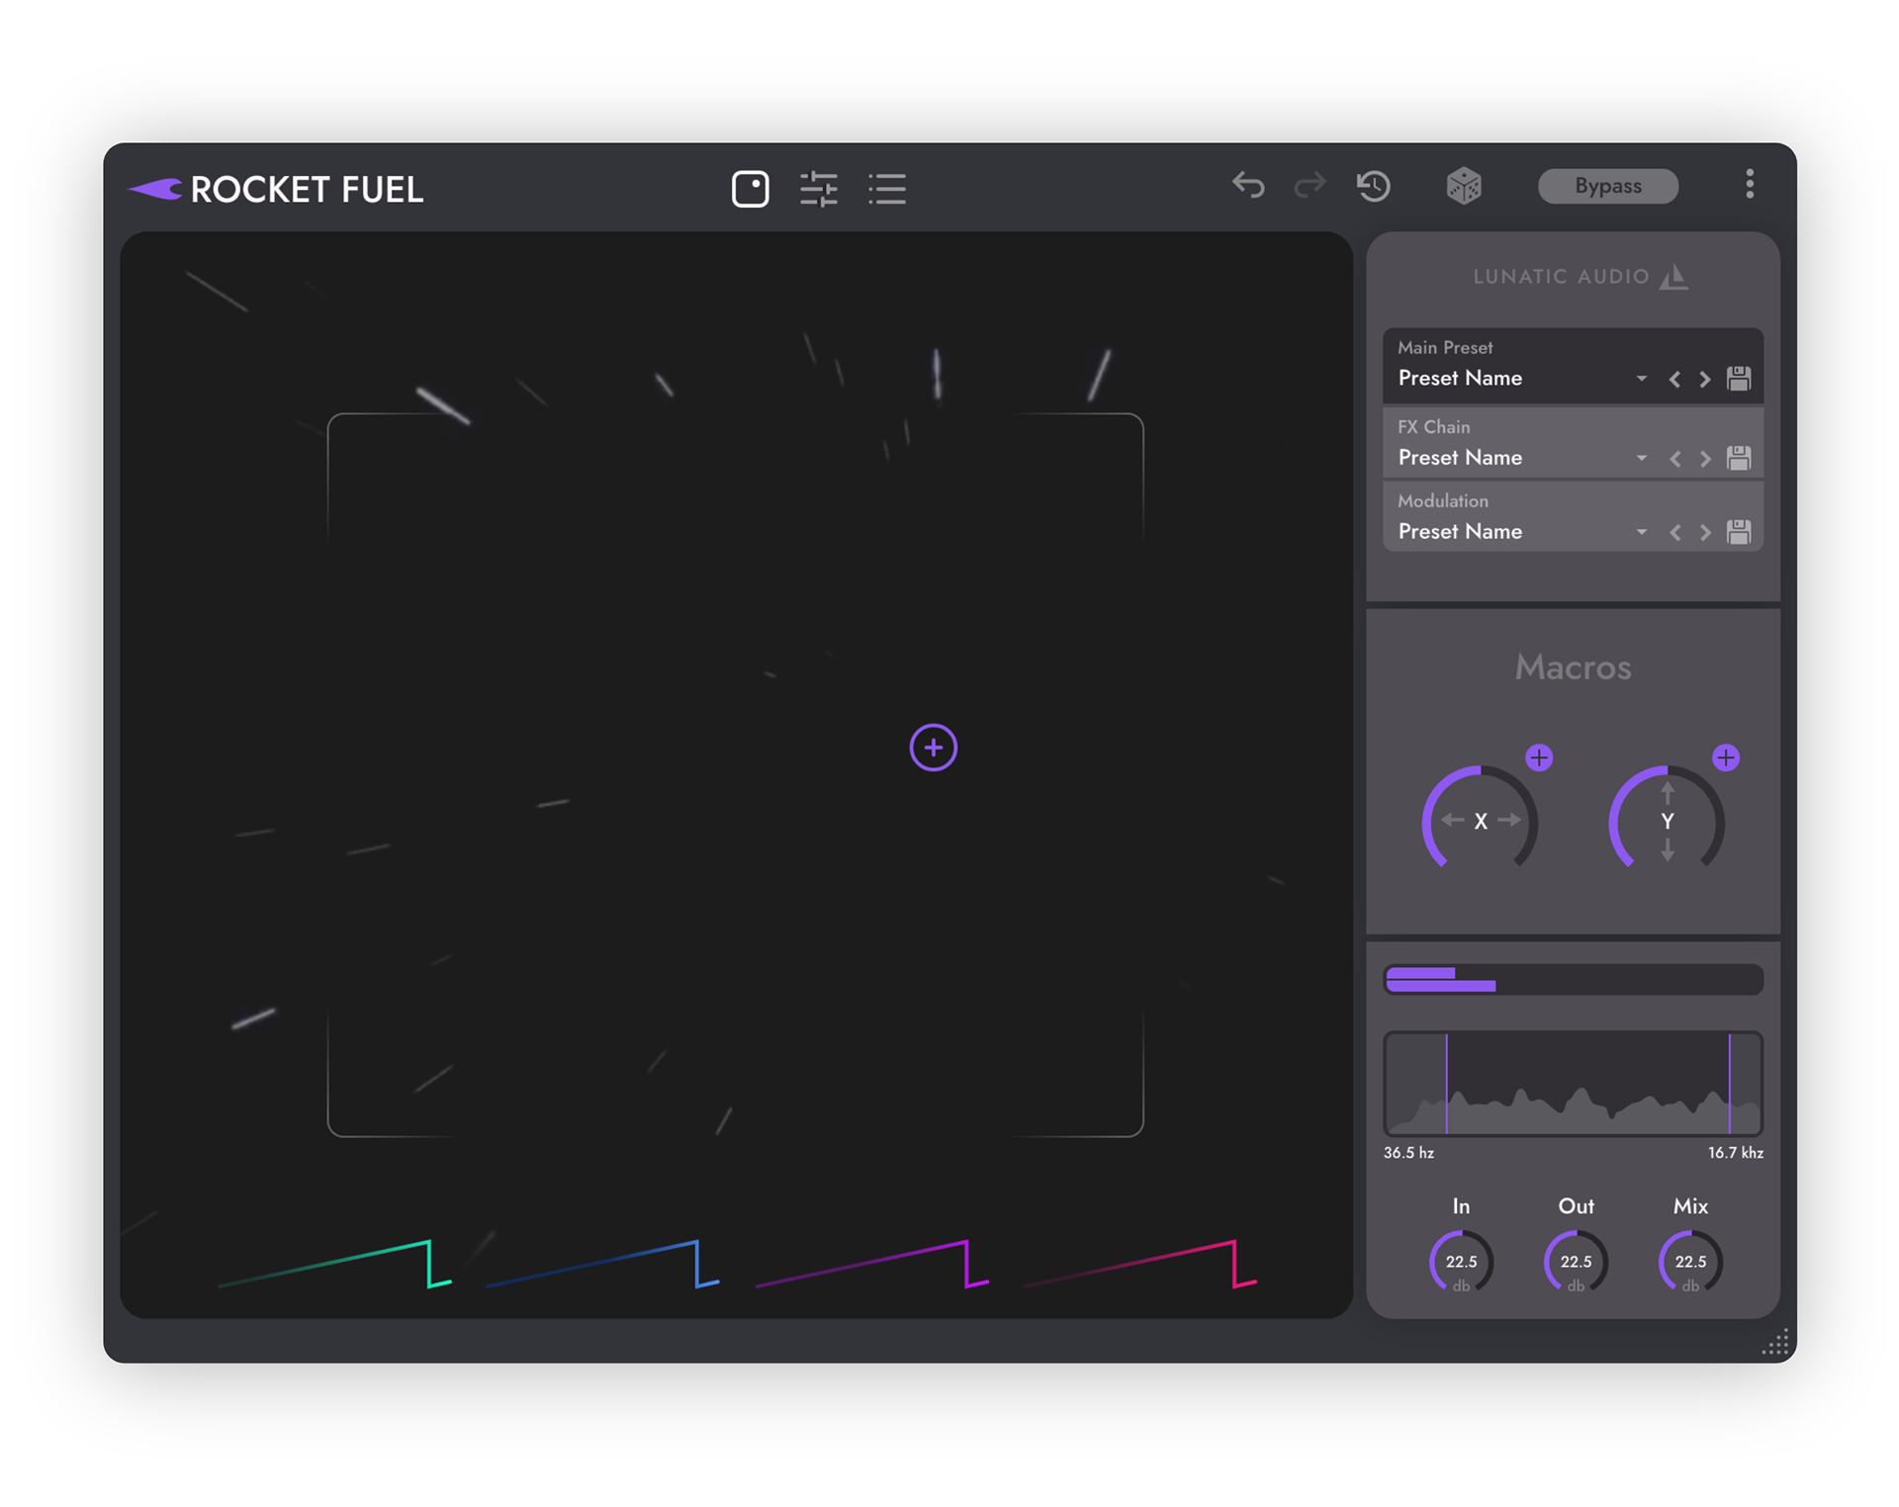Click the redo arrow icon
This screenshot has width=1899, height=1507.
1310,185
